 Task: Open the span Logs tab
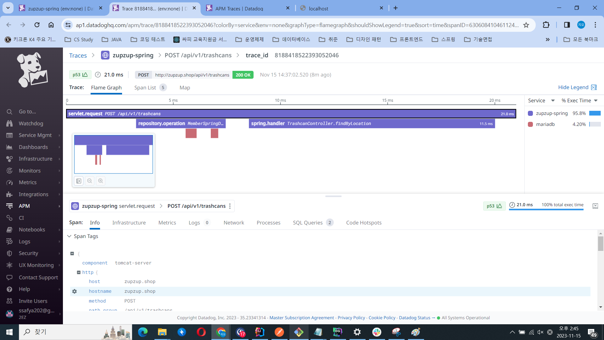(x=199, y=223)
